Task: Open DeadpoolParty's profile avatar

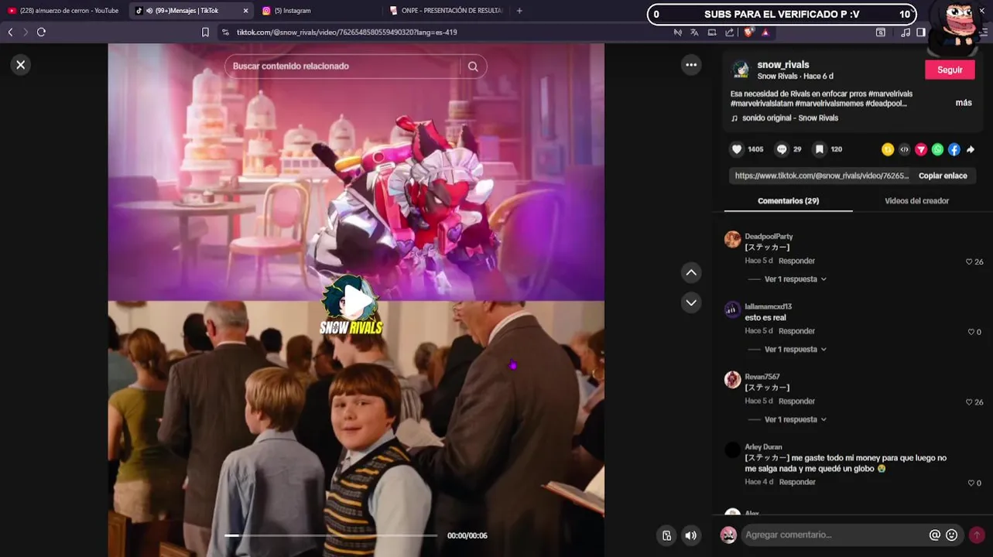Action: [x=732, y=239]
